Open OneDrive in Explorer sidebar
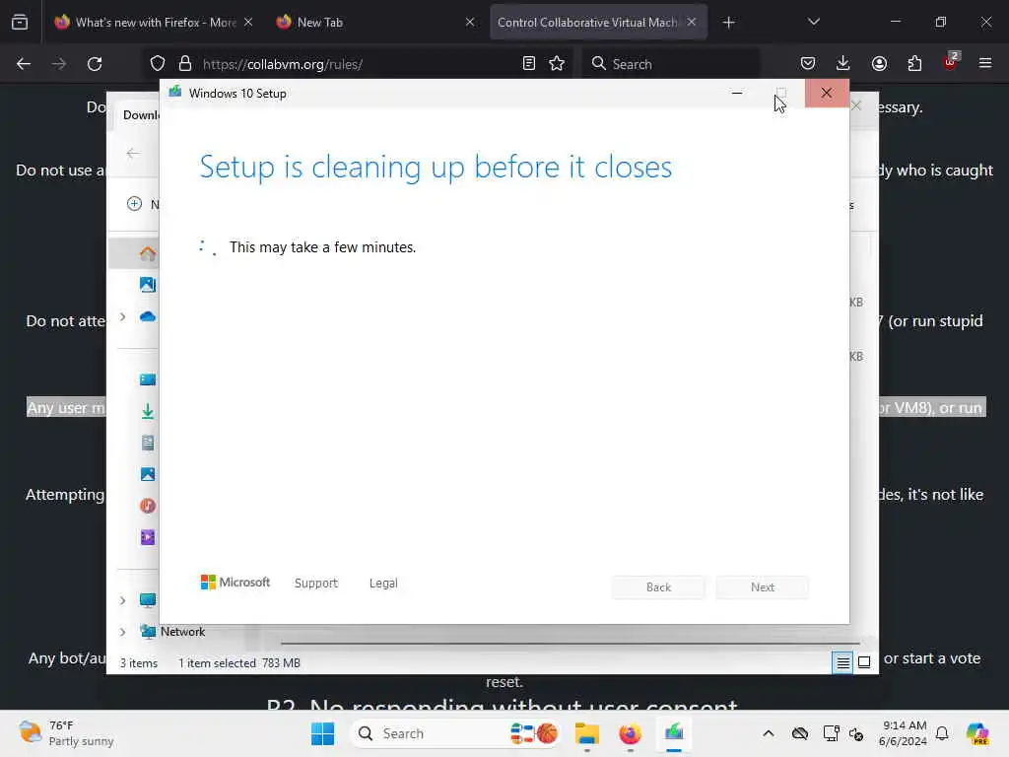 pyautogui.click(x=148, y=316)
